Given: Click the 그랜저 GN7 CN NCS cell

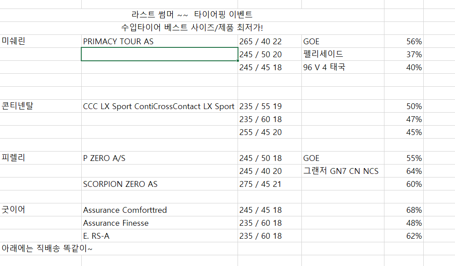Looking at the screenshot, I should pos(341,171).
